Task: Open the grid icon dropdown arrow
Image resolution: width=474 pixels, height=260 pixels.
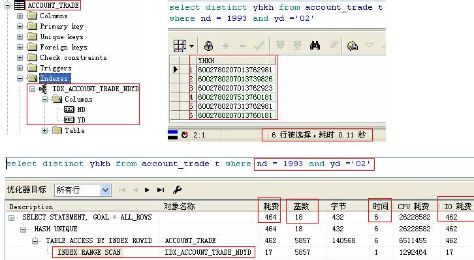Action: click(x=192, y=46)
